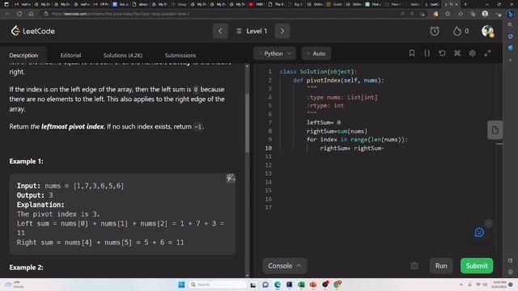The height and width of the screenshot is (291, 518).
Task: Open the Auto dropdown in editor toolbar
Action: [x=316, y=53]
